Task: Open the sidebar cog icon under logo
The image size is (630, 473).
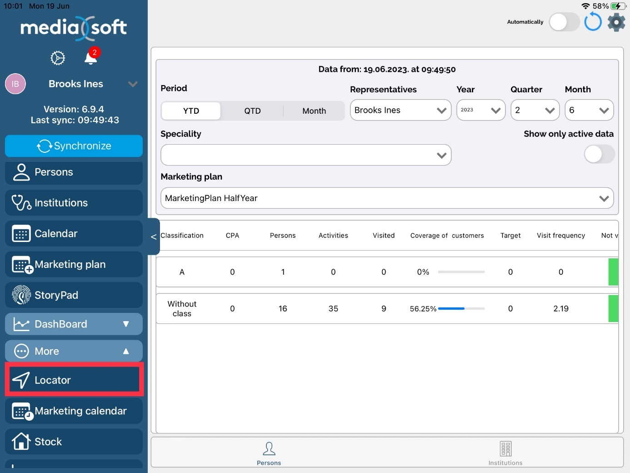Action: click(58, 58)
